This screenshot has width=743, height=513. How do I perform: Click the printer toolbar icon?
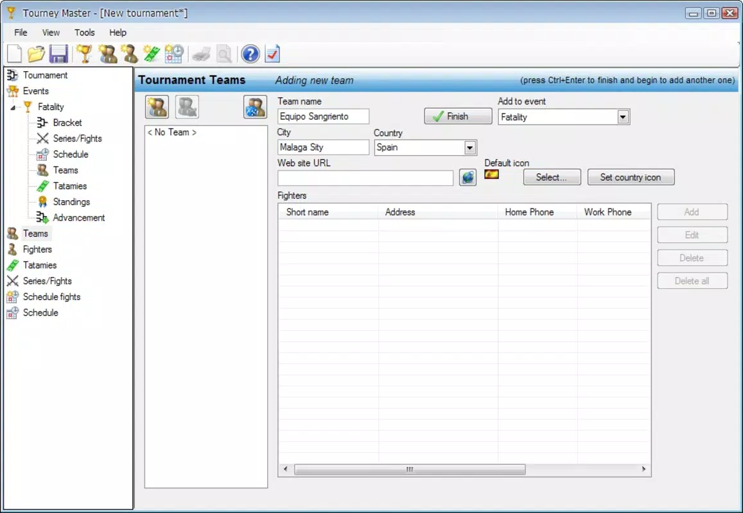(x=202, y=55)
